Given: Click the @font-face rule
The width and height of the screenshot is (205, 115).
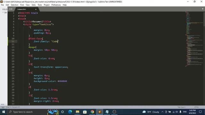Looking at the screenshot, I should click(36, 39).
